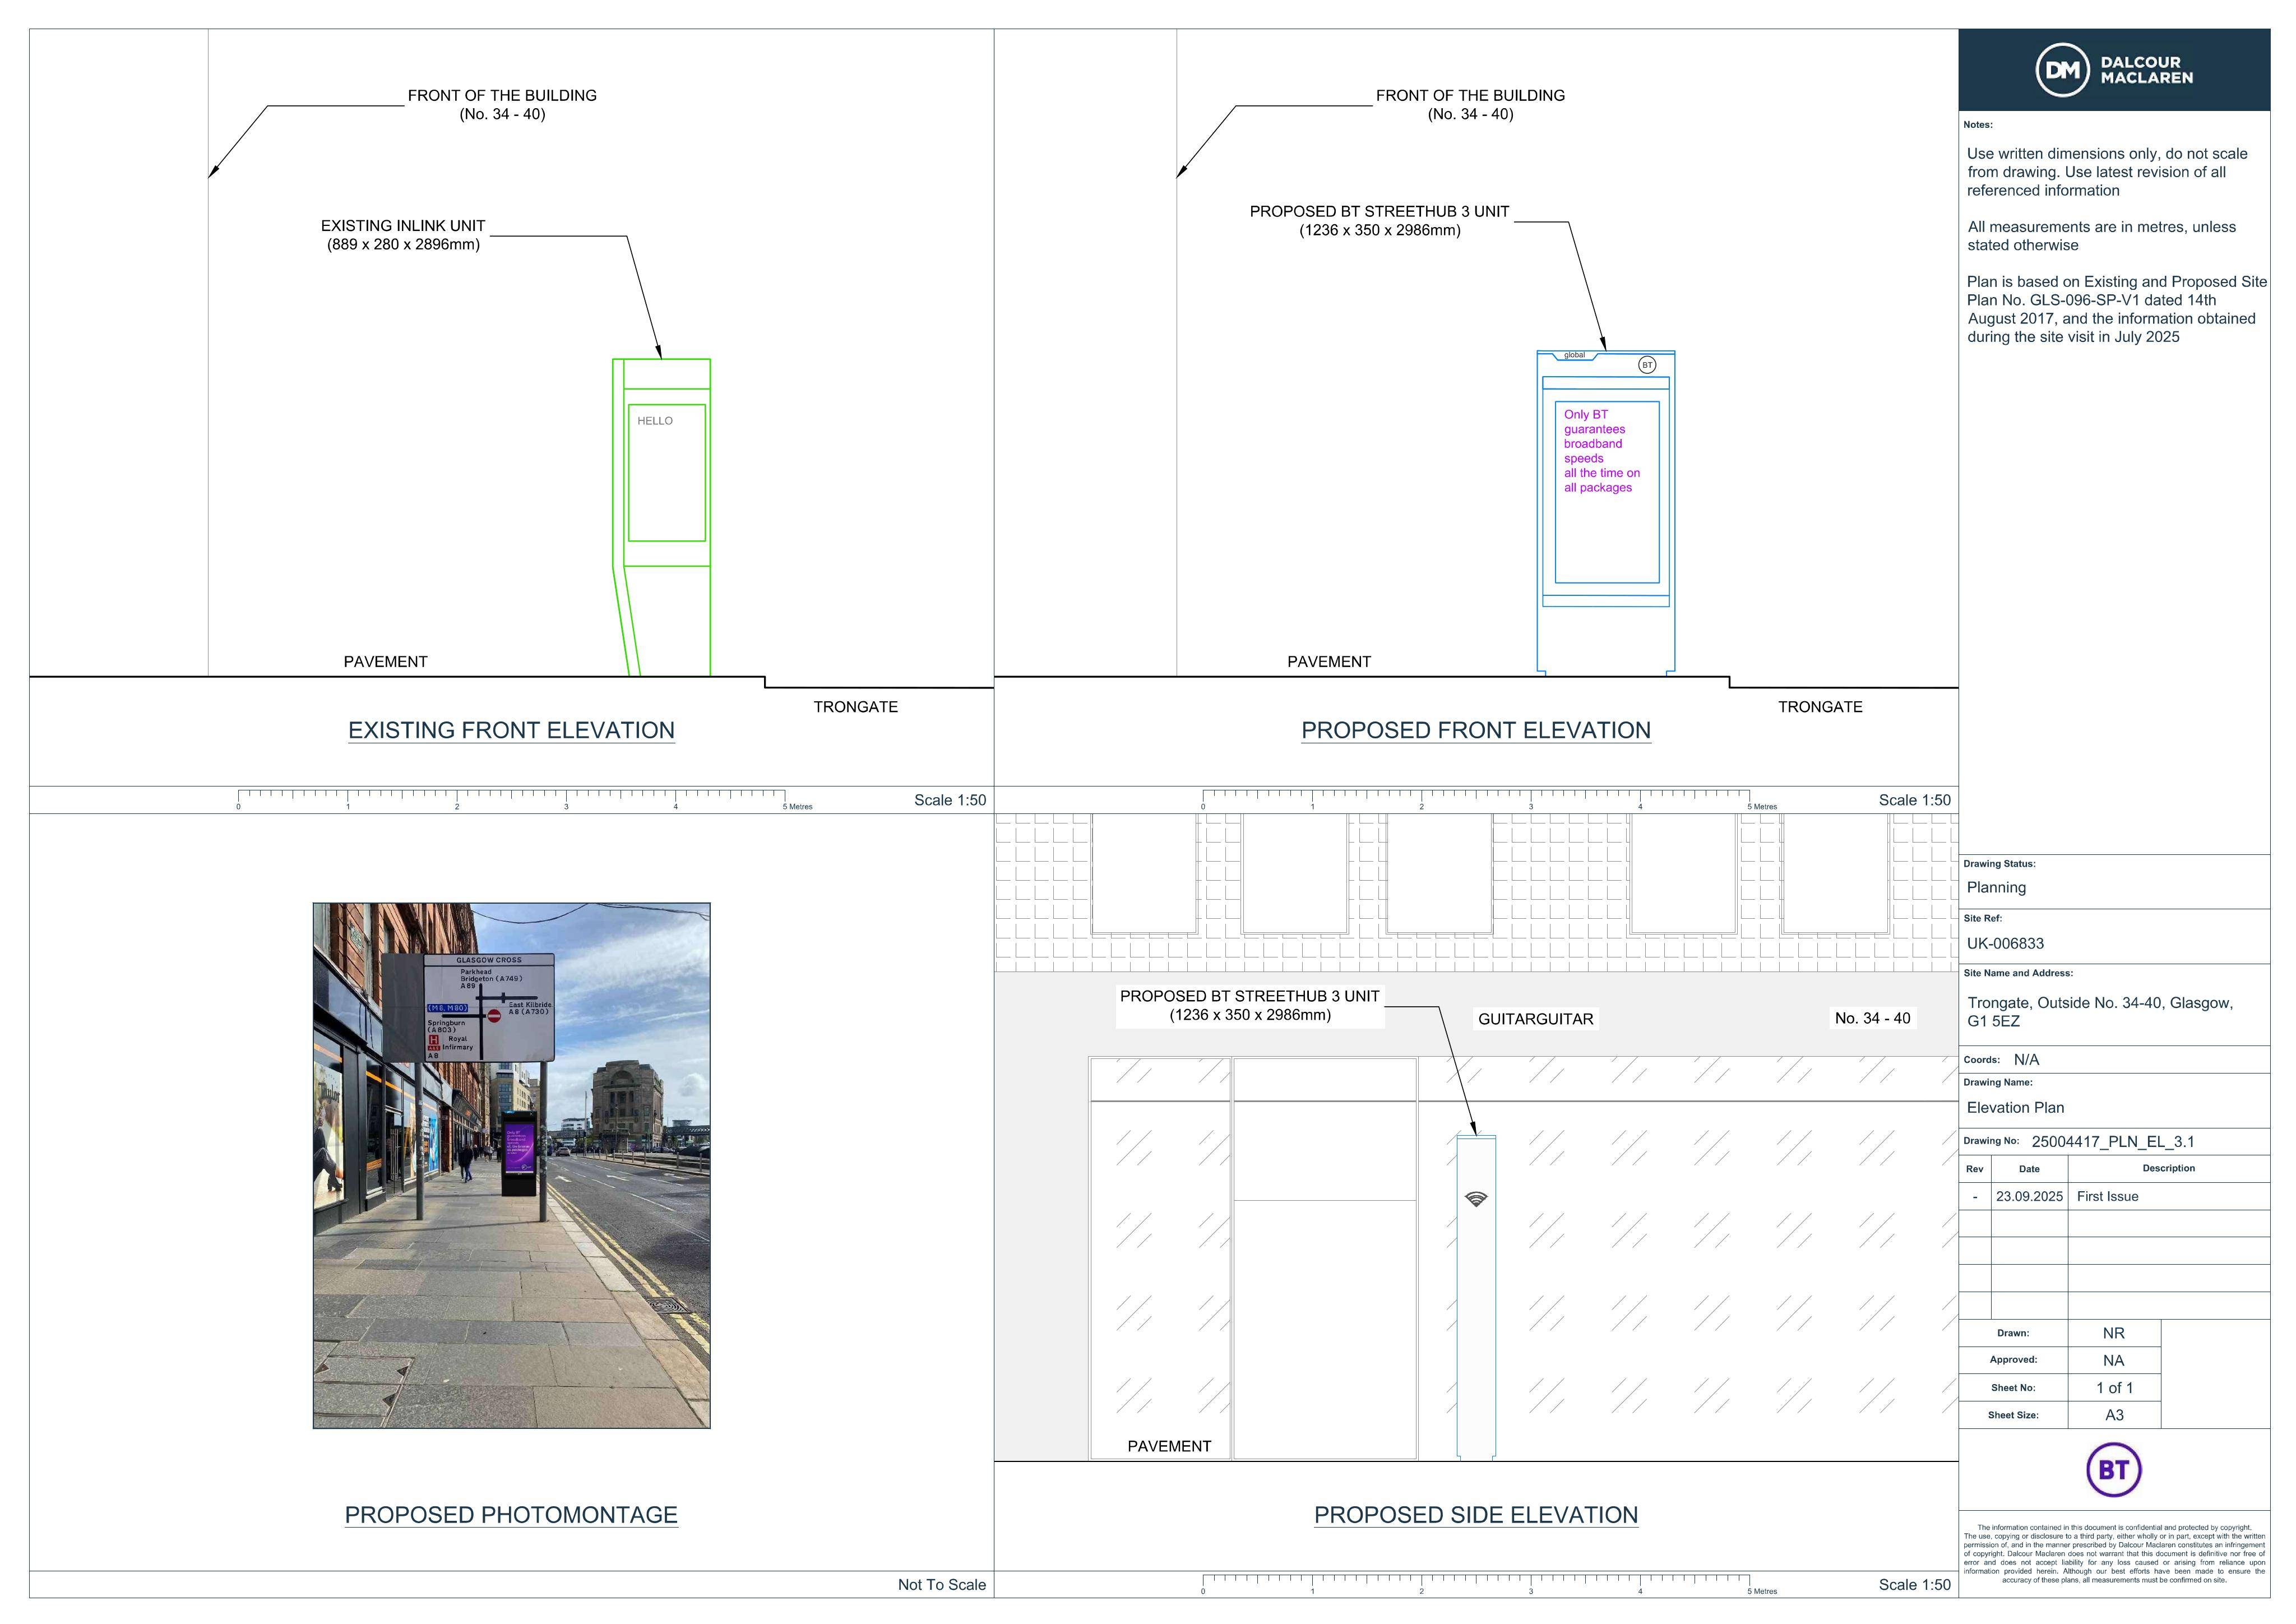Click 'Not To Scale' note under the photomontage

(941, 1584)
